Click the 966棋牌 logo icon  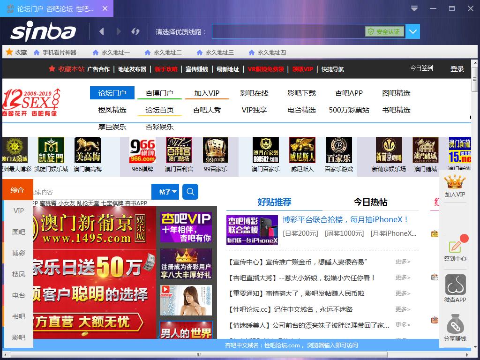(142, 150)
